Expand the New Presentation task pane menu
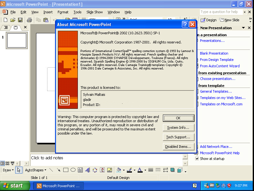Screen dimensions: 254x191 (243, 28)
